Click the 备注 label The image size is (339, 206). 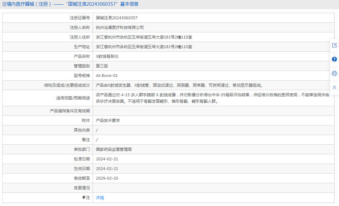tap(86, 140)
